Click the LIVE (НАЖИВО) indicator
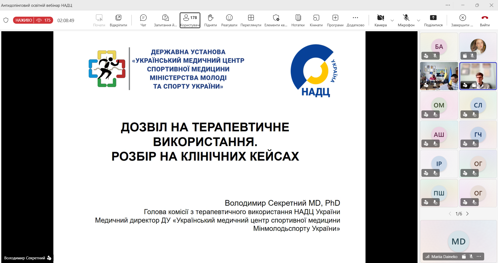This screenshot has width=498, height=263. pyautogui.click(x=24, y=20)
